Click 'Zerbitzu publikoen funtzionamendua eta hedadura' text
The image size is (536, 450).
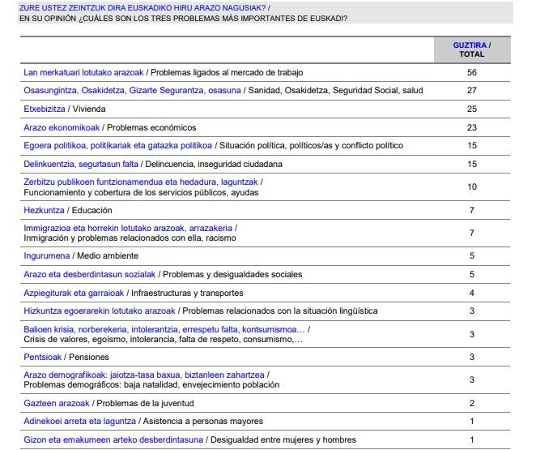tap(141, 182)
